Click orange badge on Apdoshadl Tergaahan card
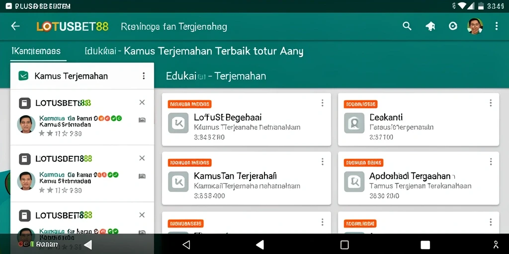 [x=363, y=163]
